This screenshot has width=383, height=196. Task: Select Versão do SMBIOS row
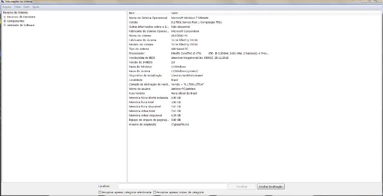(199, 62)
